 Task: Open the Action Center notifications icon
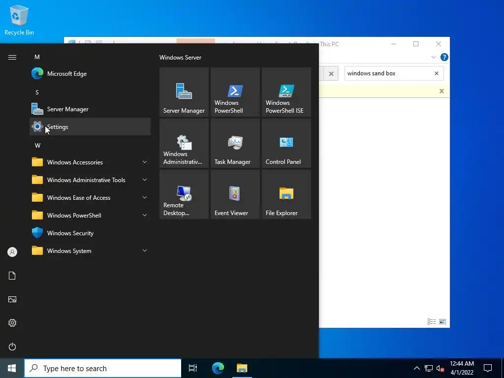click(x=488, y=368)
